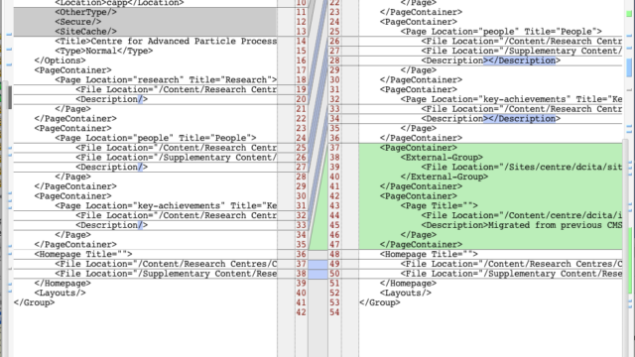Click the <OtherType/> line in left pane
635x357 pixels.
pyautogui.click(x=86, y=12)
